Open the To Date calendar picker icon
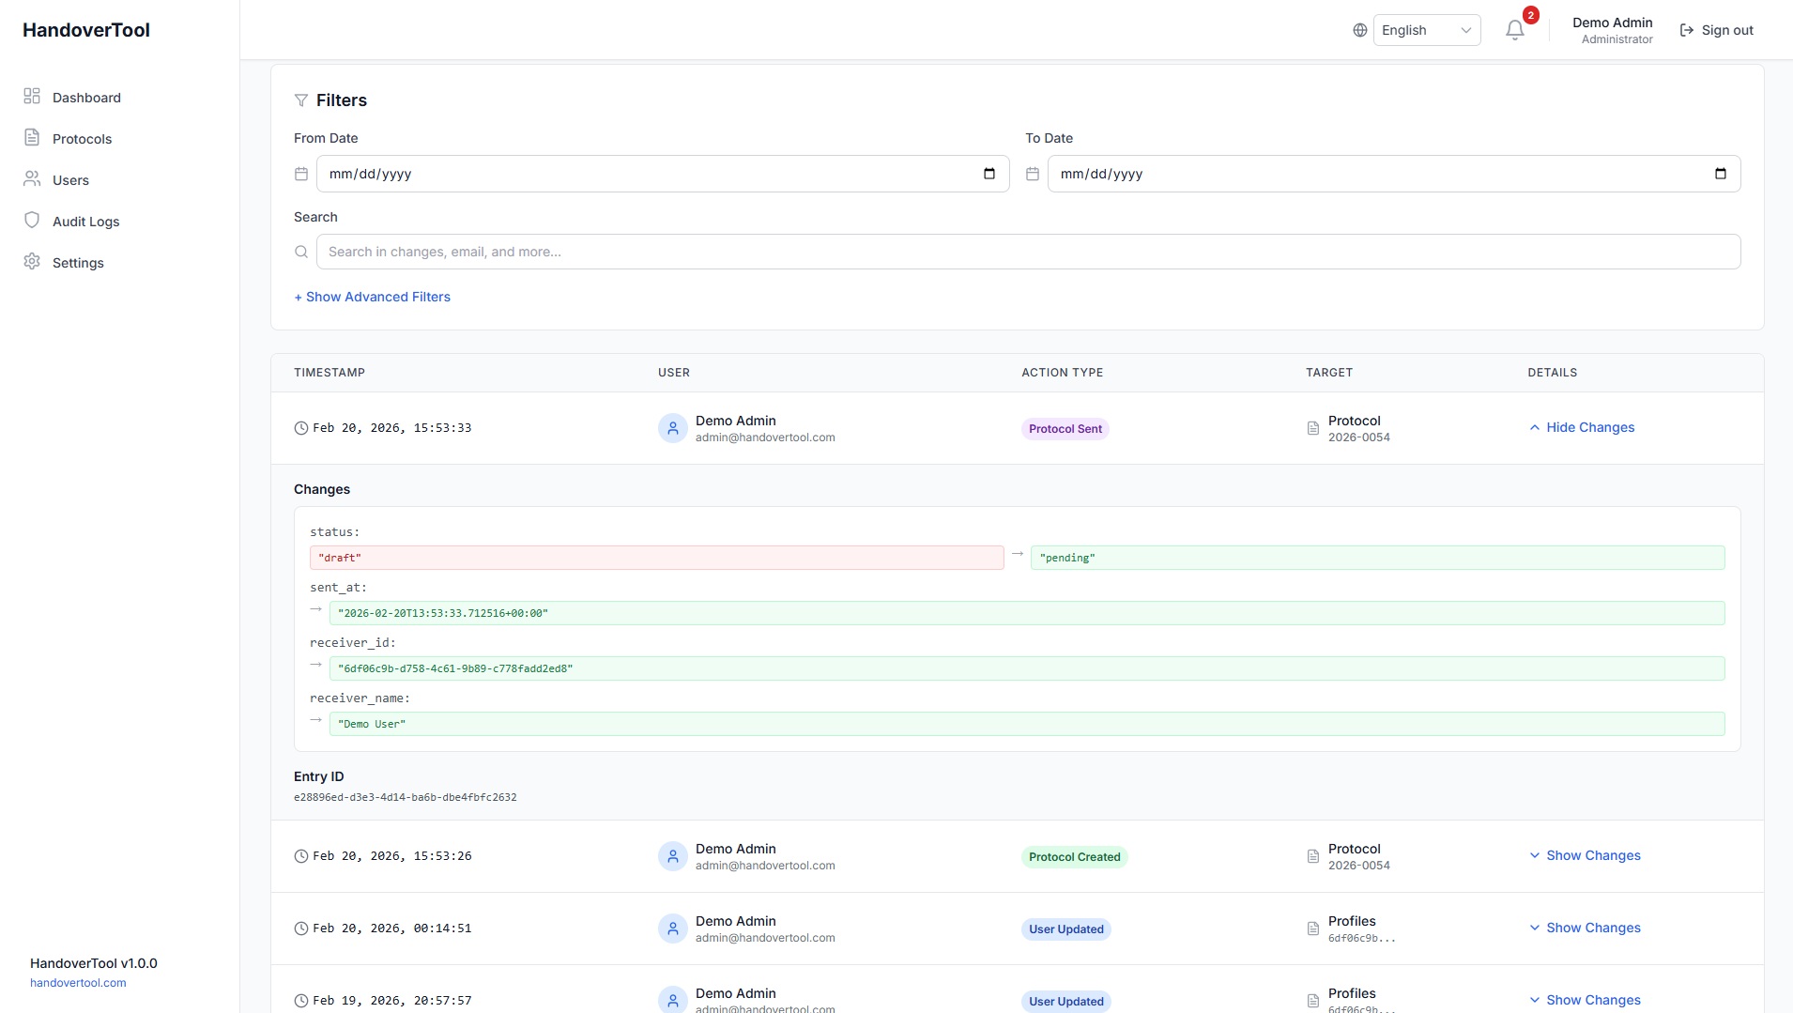The image size is (1793, 1013). pos(1720,174)
